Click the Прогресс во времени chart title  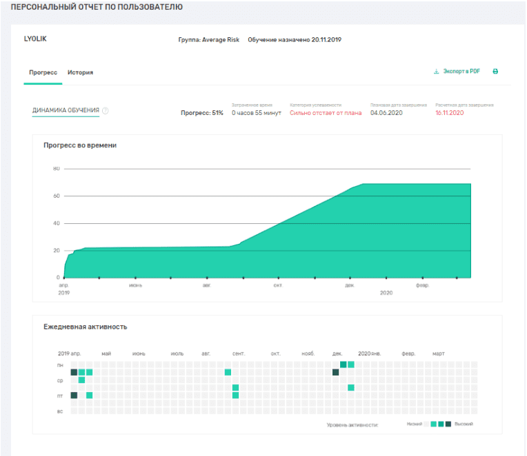pos(79,145)
